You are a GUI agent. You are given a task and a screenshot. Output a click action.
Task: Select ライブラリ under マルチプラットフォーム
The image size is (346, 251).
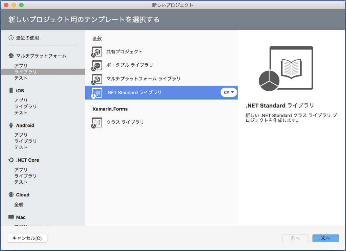pos(43,72)
